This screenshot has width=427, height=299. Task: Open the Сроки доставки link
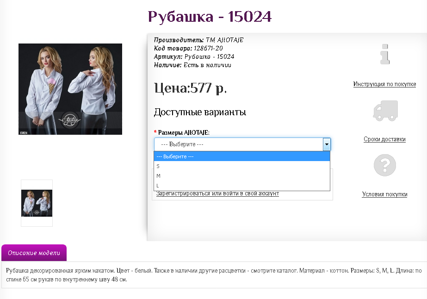pos(384,139)
